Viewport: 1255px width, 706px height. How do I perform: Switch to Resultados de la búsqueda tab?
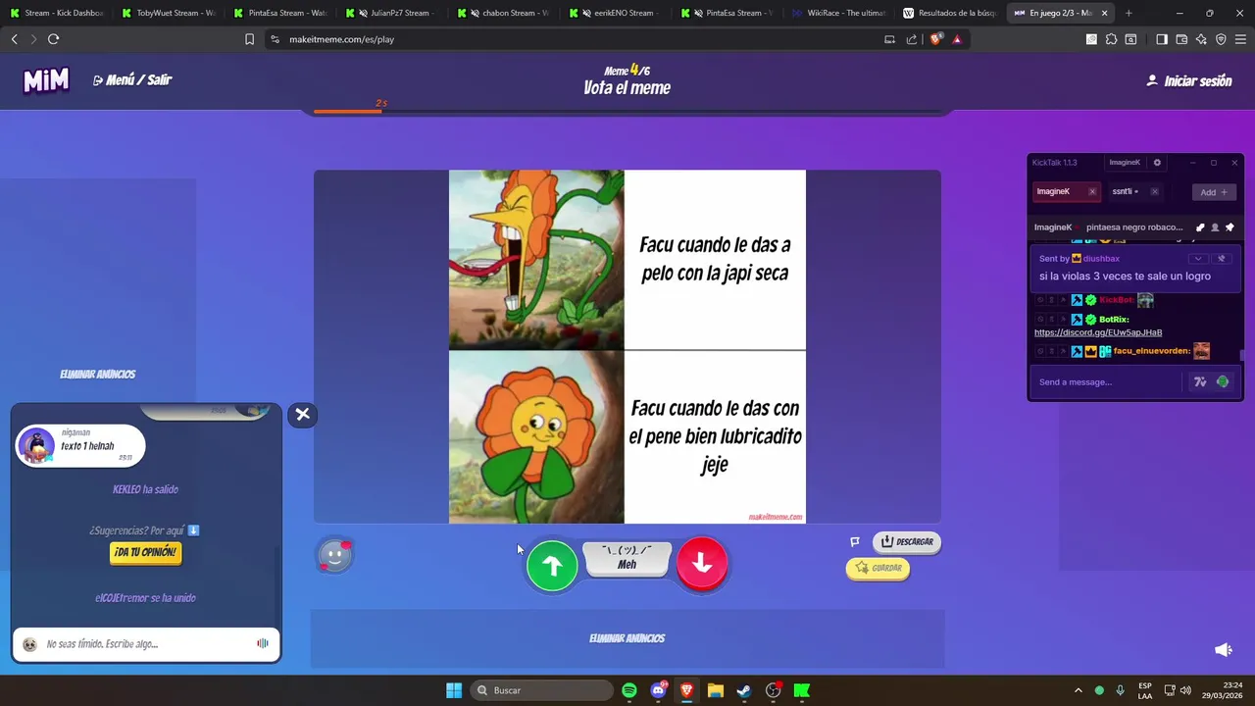(950, 13)
